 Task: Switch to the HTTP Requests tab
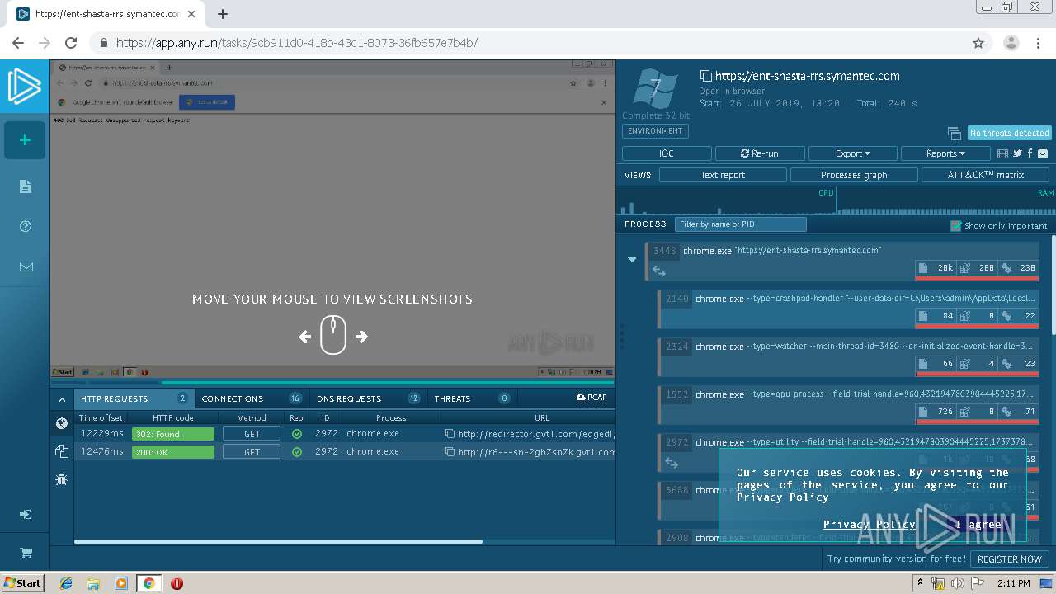[134, 398]
